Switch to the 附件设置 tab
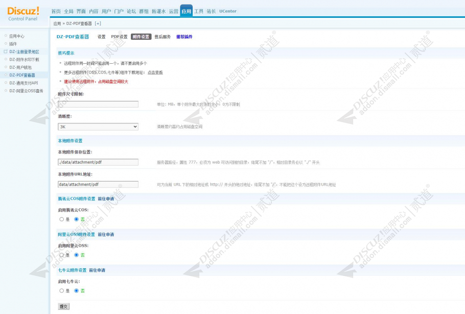The width and height of the screenshot is (465, 314). pos(141,37)
